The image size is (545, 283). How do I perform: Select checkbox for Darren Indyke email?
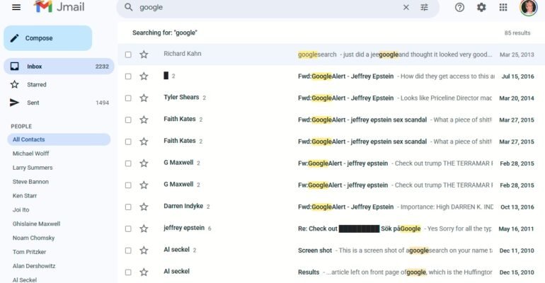(x=128, y=207)
